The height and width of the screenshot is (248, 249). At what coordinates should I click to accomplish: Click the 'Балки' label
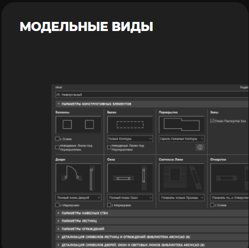(112, 112)
